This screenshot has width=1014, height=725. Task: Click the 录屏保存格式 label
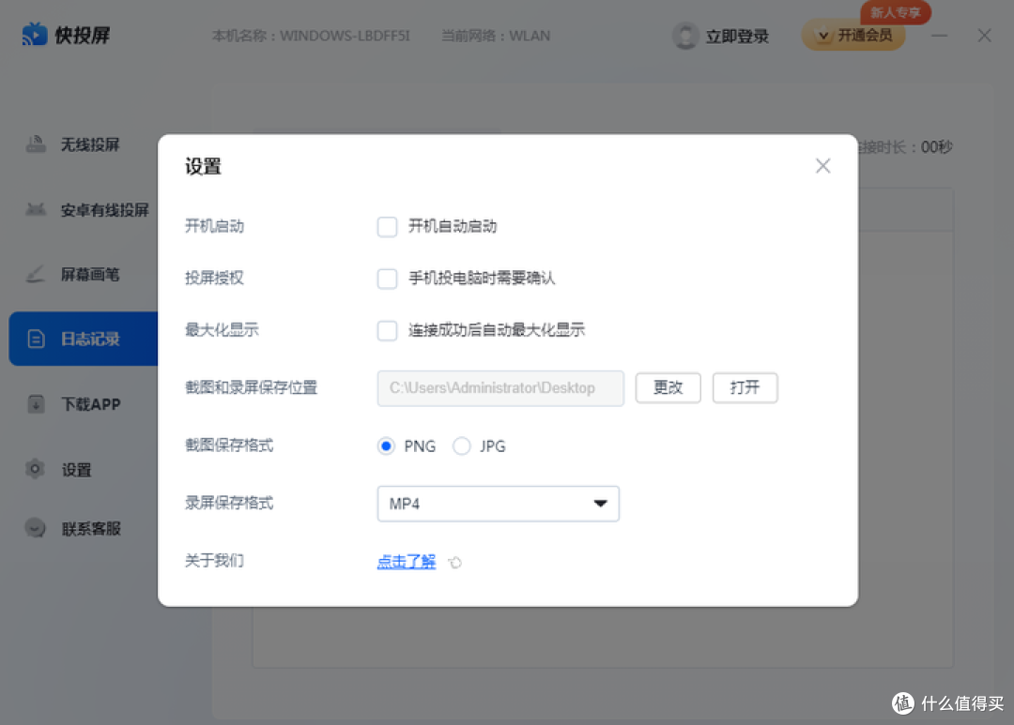click(229, 503)
